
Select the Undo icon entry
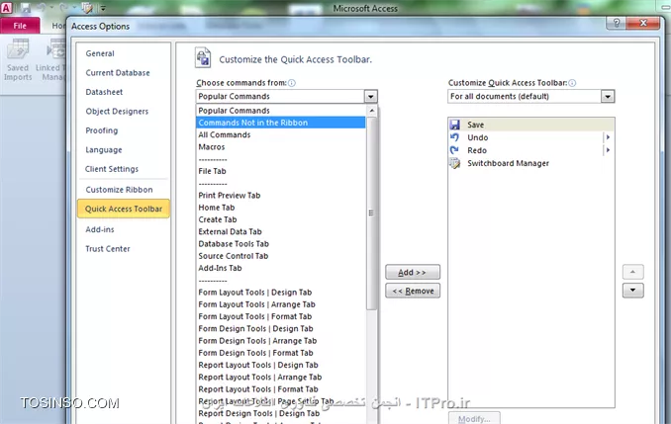coord(454,138)
